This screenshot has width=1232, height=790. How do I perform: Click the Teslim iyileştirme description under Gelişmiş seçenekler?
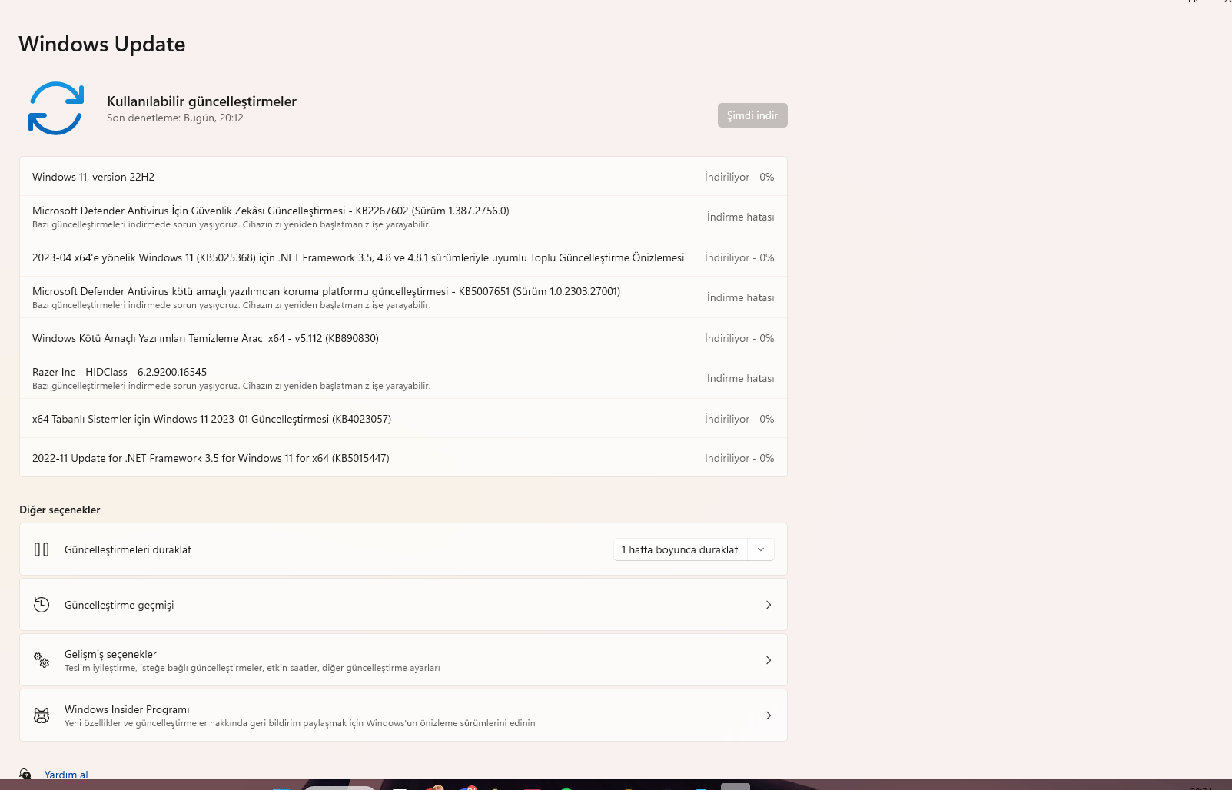pyautogui.click(x=252, y=668)
